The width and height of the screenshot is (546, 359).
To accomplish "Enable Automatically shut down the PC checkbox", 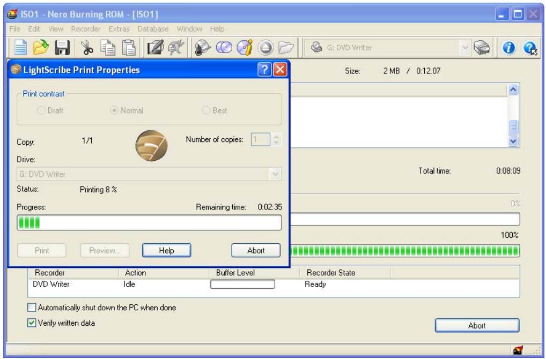I will [x=32, y=308].
